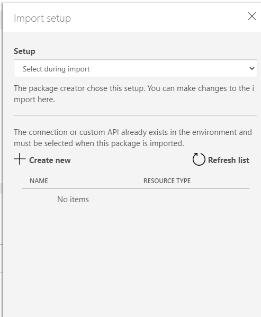The width and height of the screenshot is (261, 317).
Task: Select the Refresh list text label
Action: (229, 160)
